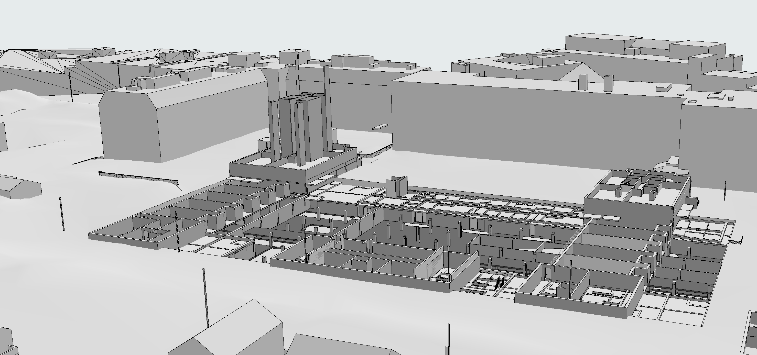This screenshot has width=757, height=355.
Task: Click the door in the front-left corner room
Action: 146,235
